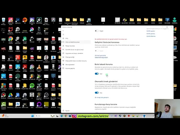Open the Gizlilik panosu link
180x135 pixels.
(151, 34)
